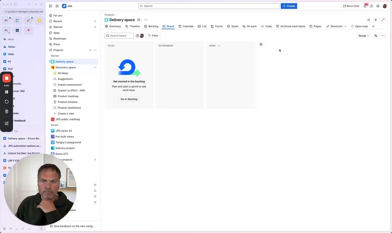Image resolution: width=392 pixels, height=233 pixels.
Task: Restart the recording with the circular arrow
Action: pos(6,102)
